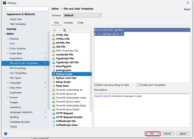Expand the Copyright settings node
The image size is (194, 139).
[8, 83]
